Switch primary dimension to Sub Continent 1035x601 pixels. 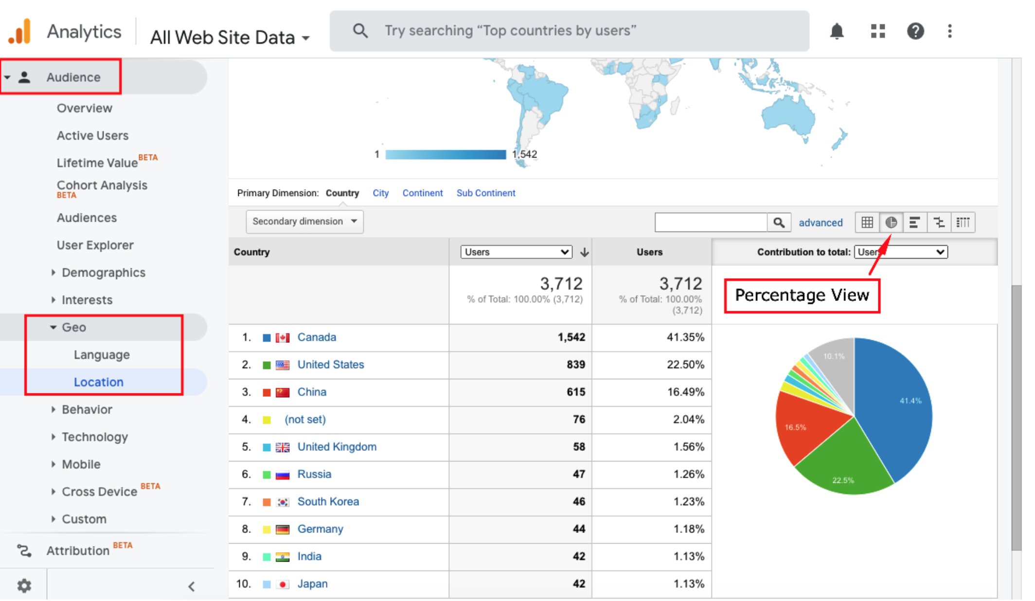pos(485,193)
